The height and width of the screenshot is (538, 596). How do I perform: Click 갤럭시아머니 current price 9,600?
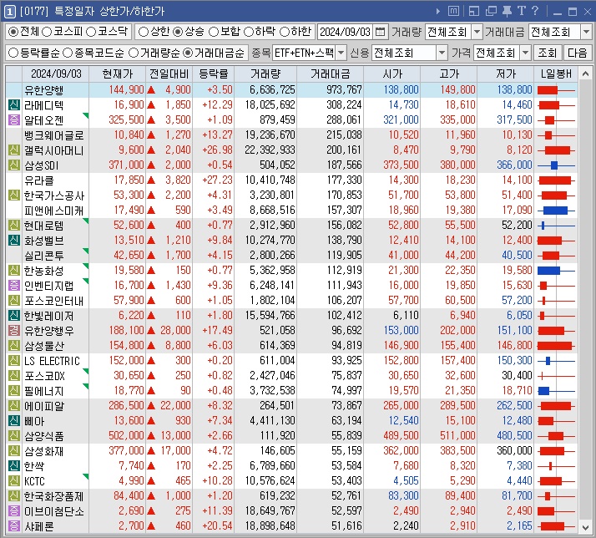[x=131, y=150]
